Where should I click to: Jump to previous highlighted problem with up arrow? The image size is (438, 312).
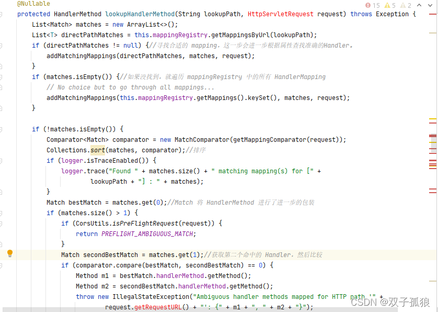coord(419,5)
